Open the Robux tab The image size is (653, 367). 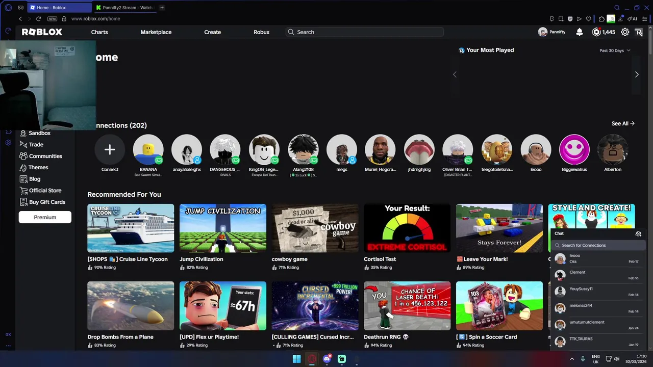262,32
